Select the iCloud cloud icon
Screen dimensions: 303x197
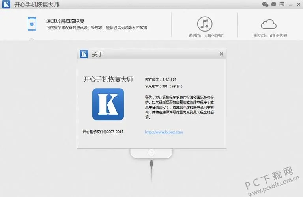(269, 24)
